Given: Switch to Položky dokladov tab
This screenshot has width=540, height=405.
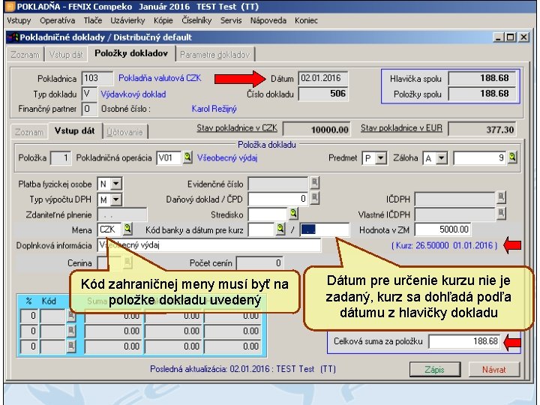Looking at the screenshot, I should pyautogui.click(x=130, y=53).
